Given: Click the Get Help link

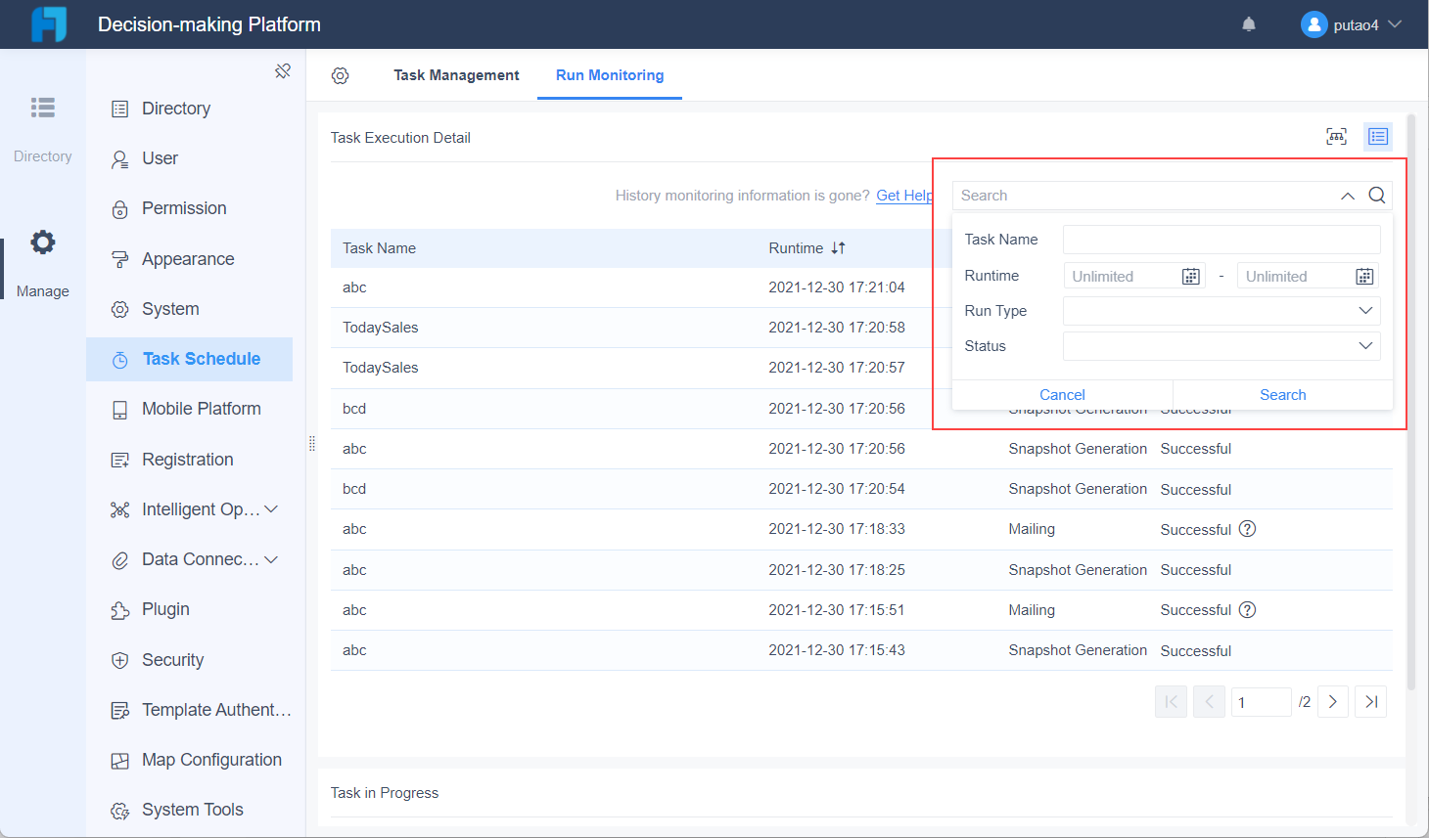Looking at the screenshot, I should (x=904, y=195).
